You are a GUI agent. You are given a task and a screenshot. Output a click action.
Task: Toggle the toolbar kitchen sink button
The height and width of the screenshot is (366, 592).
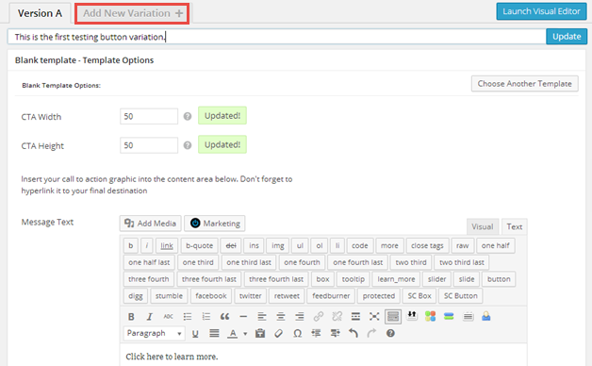(x=393, y=317)
